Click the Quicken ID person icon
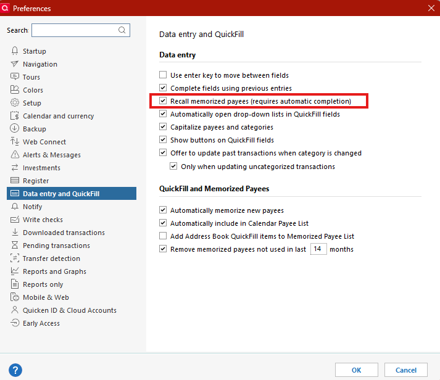This screenshot has width=440, height=380. pos(15,310)
